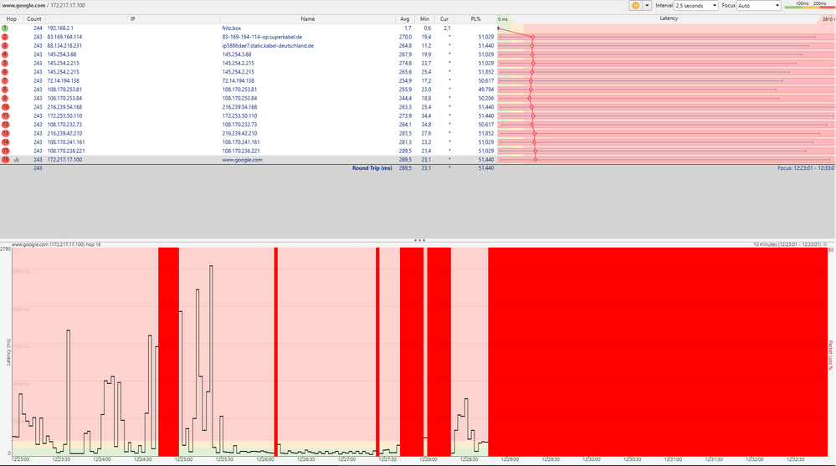This screenshot has width=836, height=466.
Task: Click name 83-169-164-114-isp.superkabel.de
Action: pyautogui.click(x=262, y=37)
